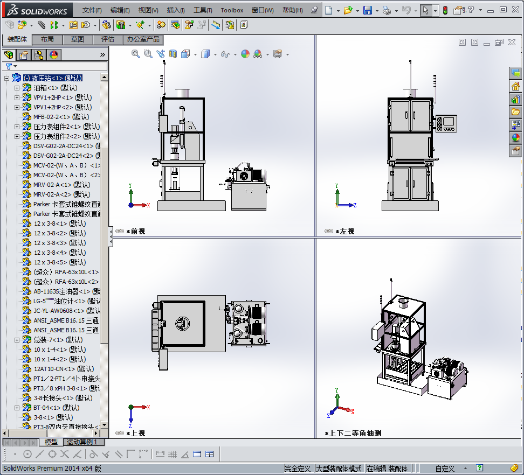The image size is (524, 475).
Task: Click the 大型装配体模式 status bar item
Action: point(339,469)
